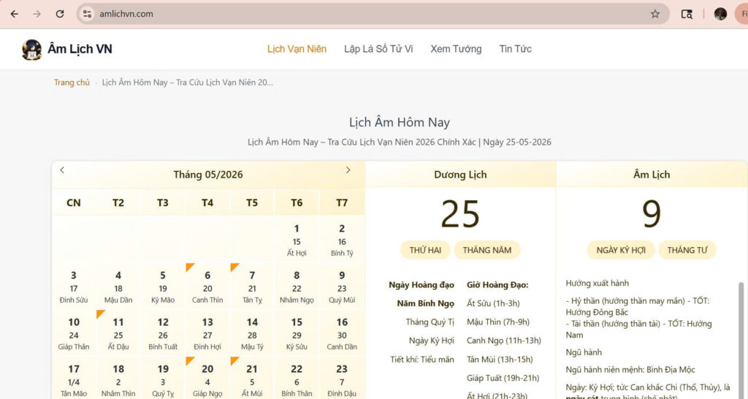Select day 7 Tân Tỵ in calendar
The height and width of the screenshot is (399, 748).
[x=252, y=287]
